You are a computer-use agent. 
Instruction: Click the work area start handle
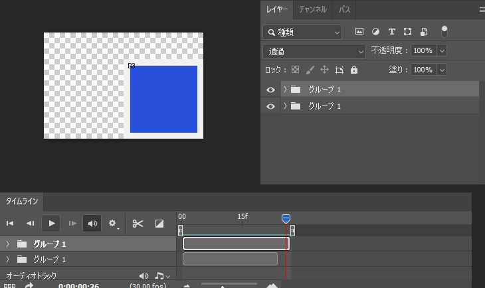[180, 230]
